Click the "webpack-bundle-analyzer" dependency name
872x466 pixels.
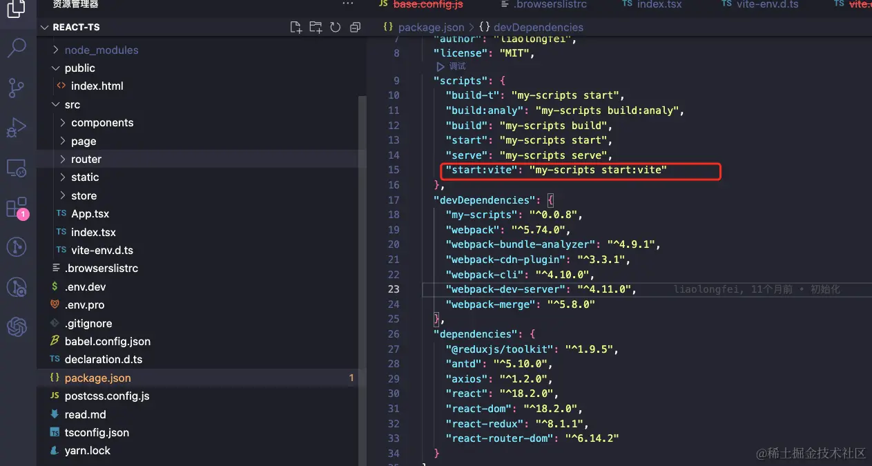point(521,244)
